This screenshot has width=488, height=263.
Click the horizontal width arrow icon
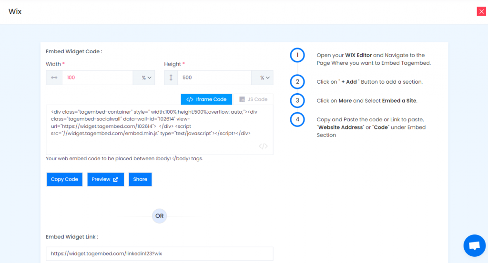[54, 78]
